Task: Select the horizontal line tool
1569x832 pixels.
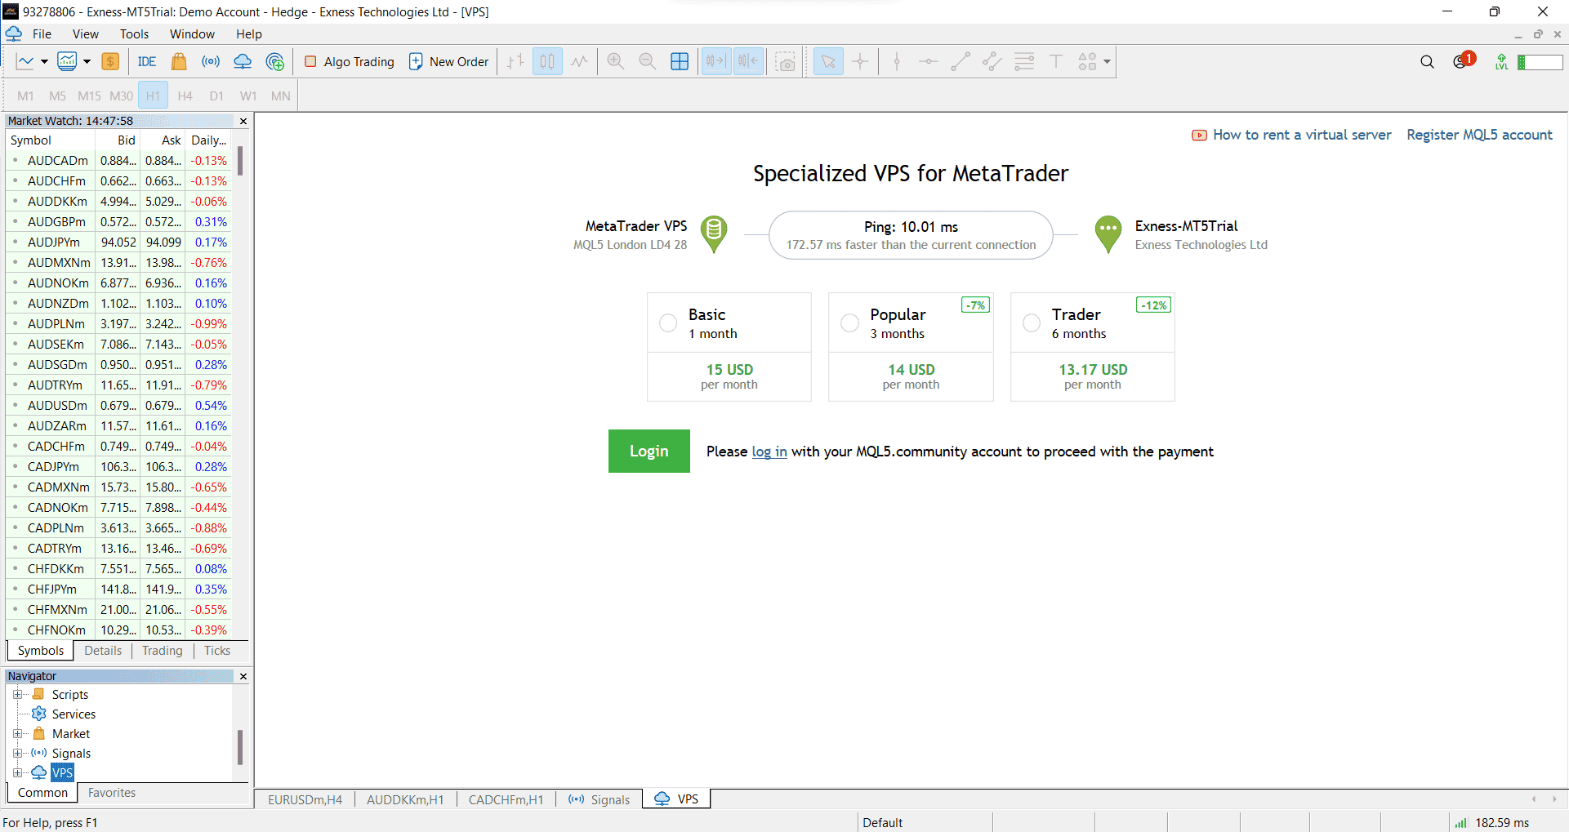Action: 929,61
